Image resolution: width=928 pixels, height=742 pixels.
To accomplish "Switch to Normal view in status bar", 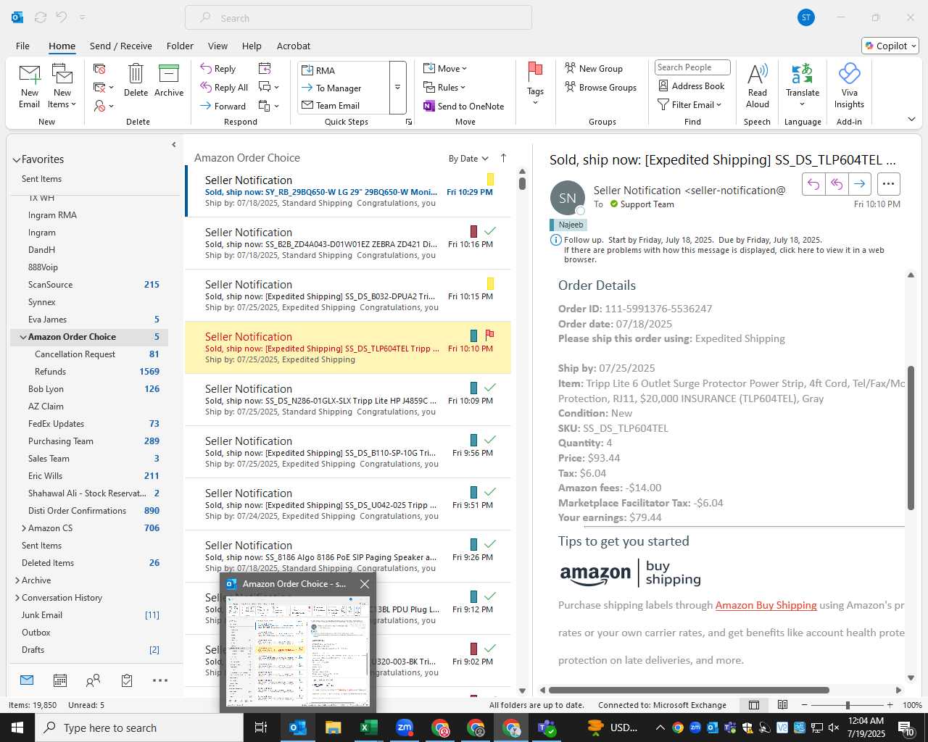I will pos(754,705).
